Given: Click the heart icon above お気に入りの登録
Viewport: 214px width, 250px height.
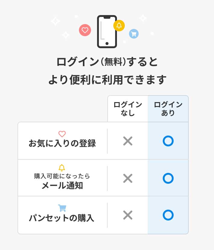Looking at the screenshot, I should click(62, 134).
